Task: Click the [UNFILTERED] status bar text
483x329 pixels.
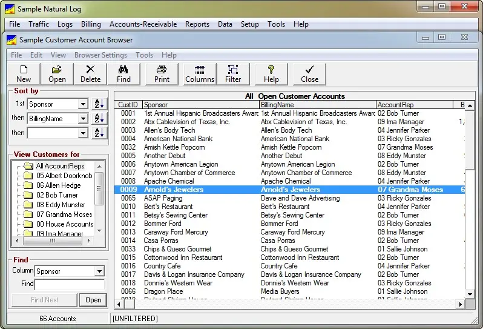Action: tap(135, 319)
